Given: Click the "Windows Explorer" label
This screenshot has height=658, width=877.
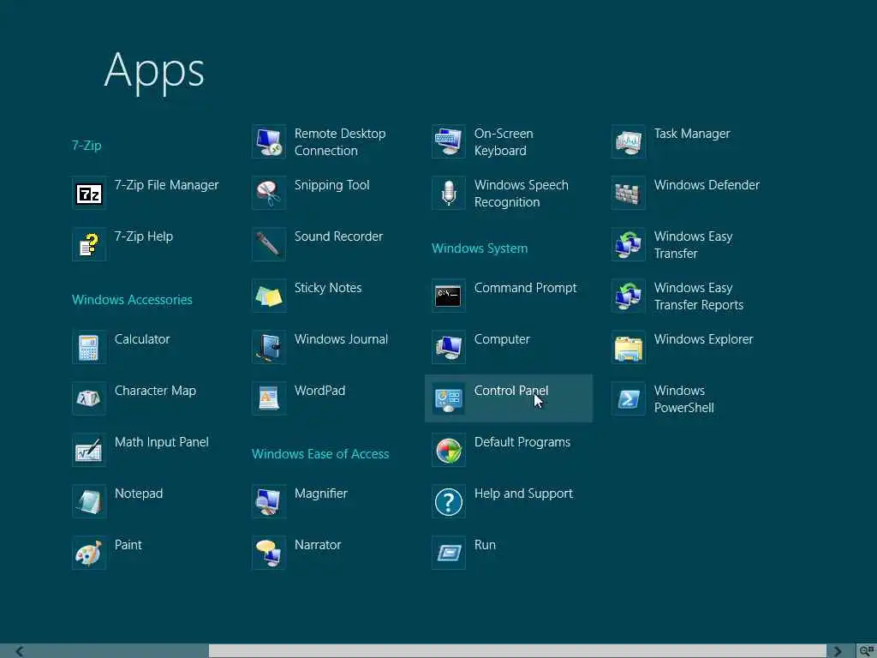Looking at the screenshot, I should point(704,339).
